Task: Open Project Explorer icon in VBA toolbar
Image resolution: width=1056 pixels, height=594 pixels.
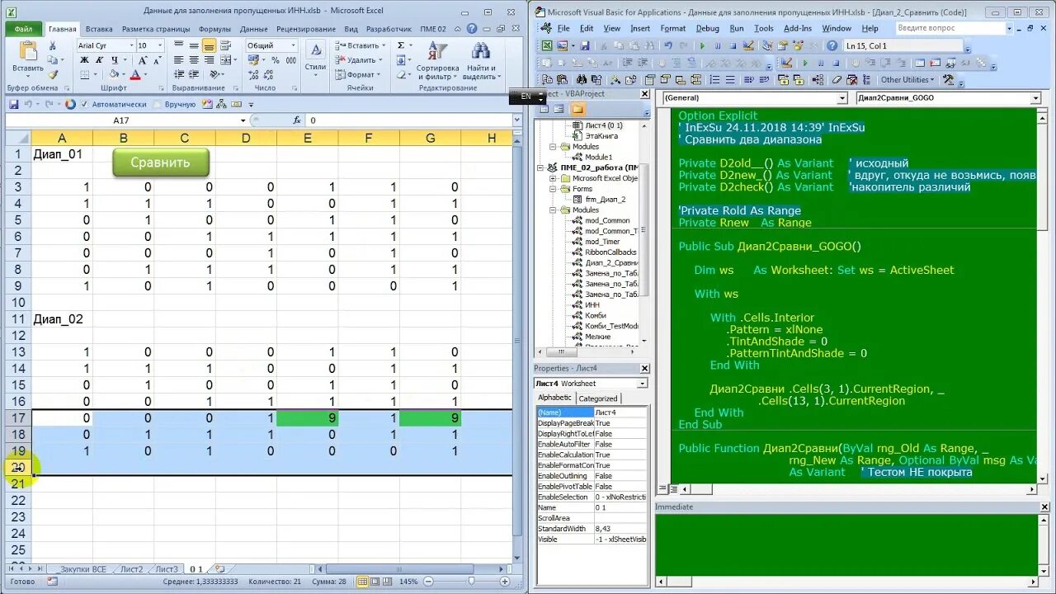Action: [x=766, y=46]
